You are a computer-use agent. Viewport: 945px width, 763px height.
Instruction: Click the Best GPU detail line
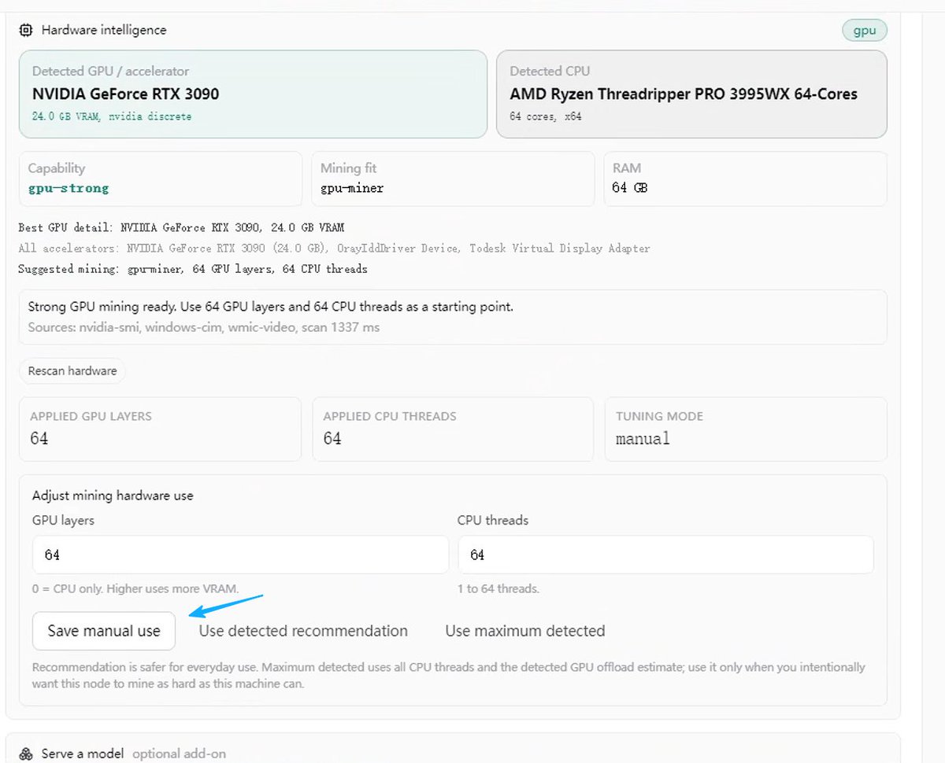pyautogui.click(x=181, y=227)
